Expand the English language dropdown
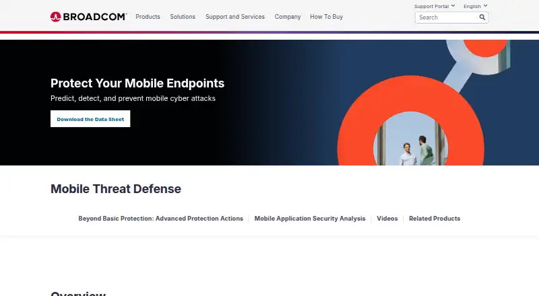 476,6
